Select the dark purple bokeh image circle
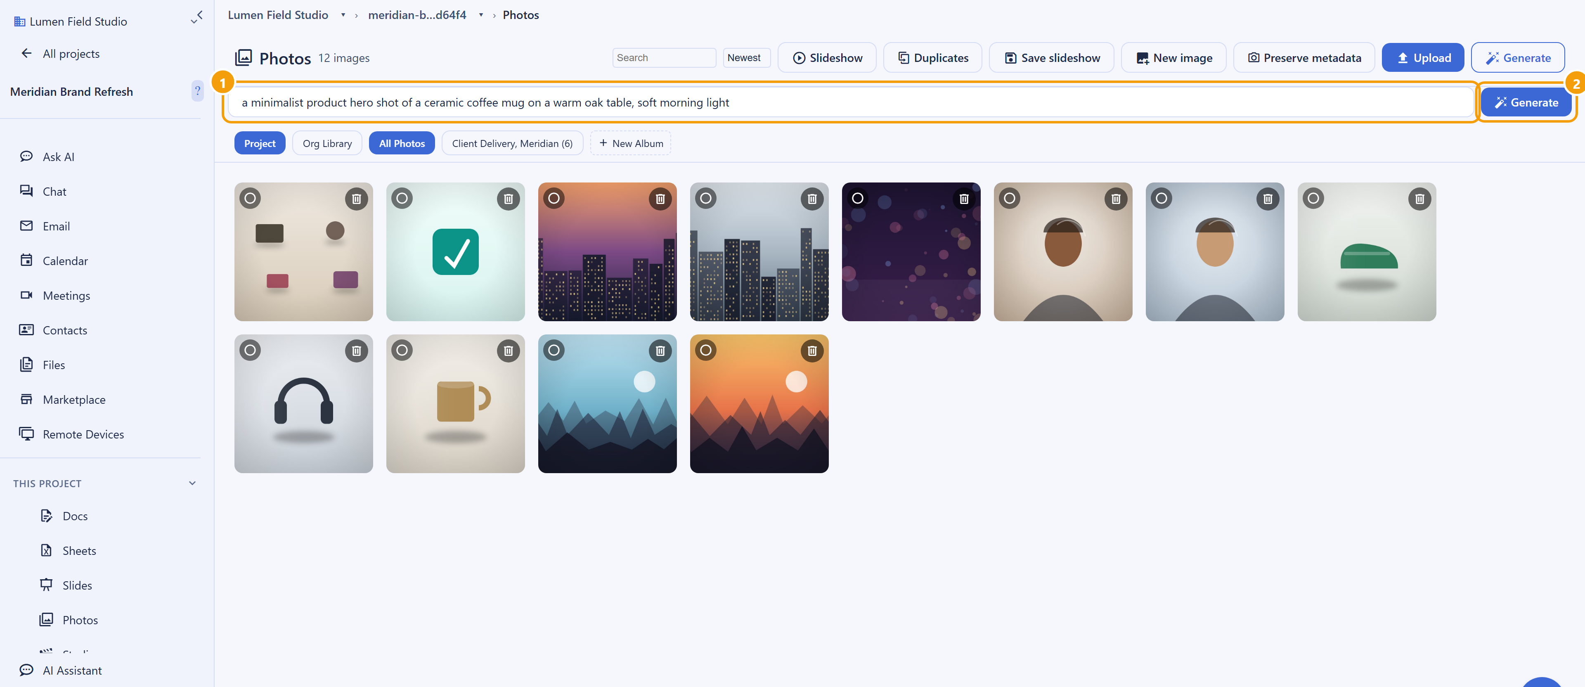 858,198
